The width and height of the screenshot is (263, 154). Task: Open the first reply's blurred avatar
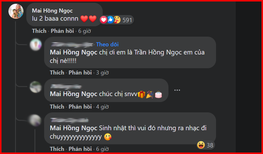[36, 44]
